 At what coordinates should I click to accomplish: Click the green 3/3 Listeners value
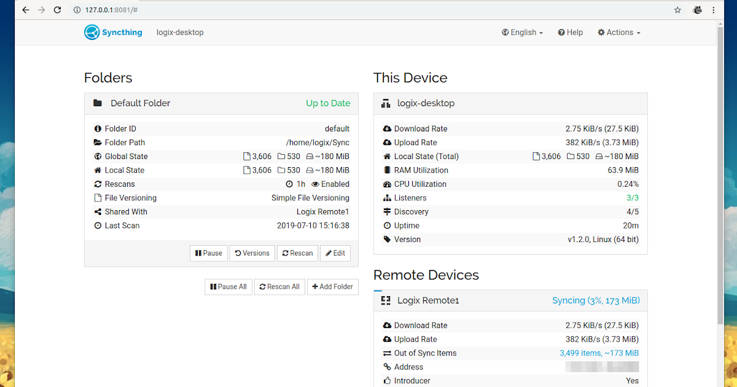coord(633,198)
